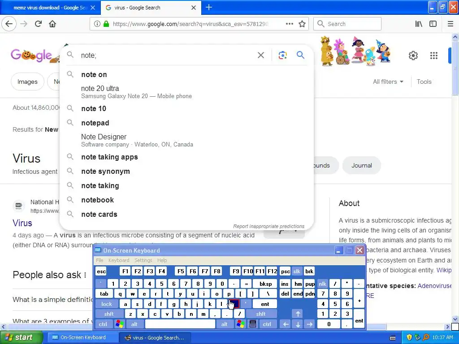This screenshot has width=459, height=344.
Task: Click the down arrow key on On-Screen Keyboard
Action: click(298, 324)
